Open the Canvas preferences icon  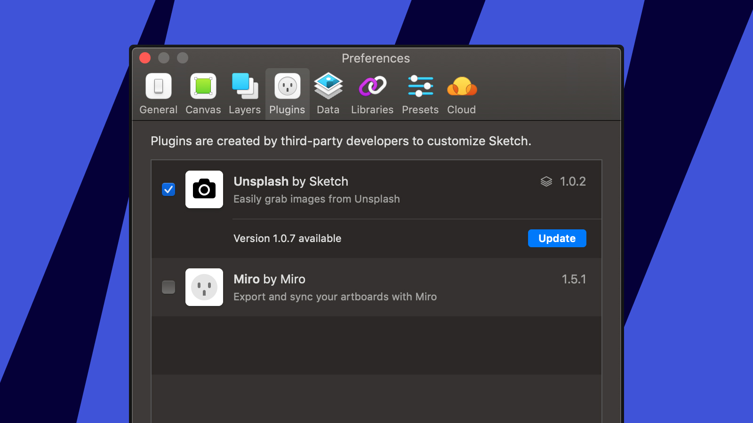[x=203, y=86]
